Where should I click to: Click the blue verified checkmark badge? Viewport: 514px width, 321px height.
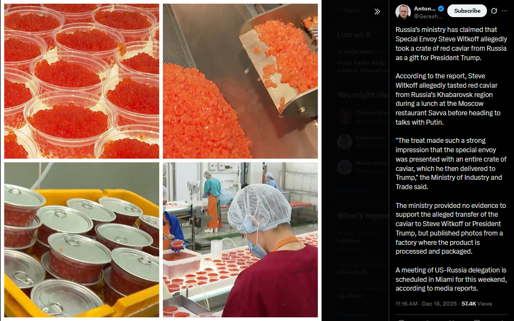point(441,8)
